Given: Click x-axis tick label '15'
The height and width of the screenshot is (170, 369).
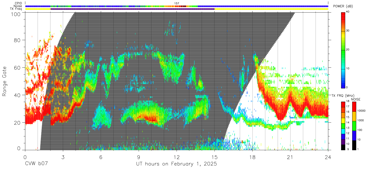Looking at the screenshot, I should 215,157.
